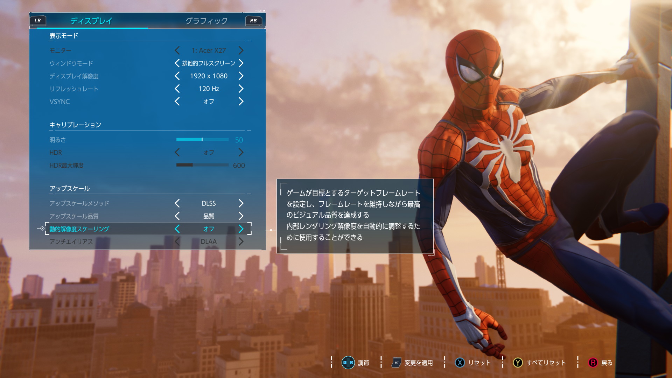Adjust the 明るさ brightness slider
The width and height of the screenshot is (672, 378).
coord(202,139)
